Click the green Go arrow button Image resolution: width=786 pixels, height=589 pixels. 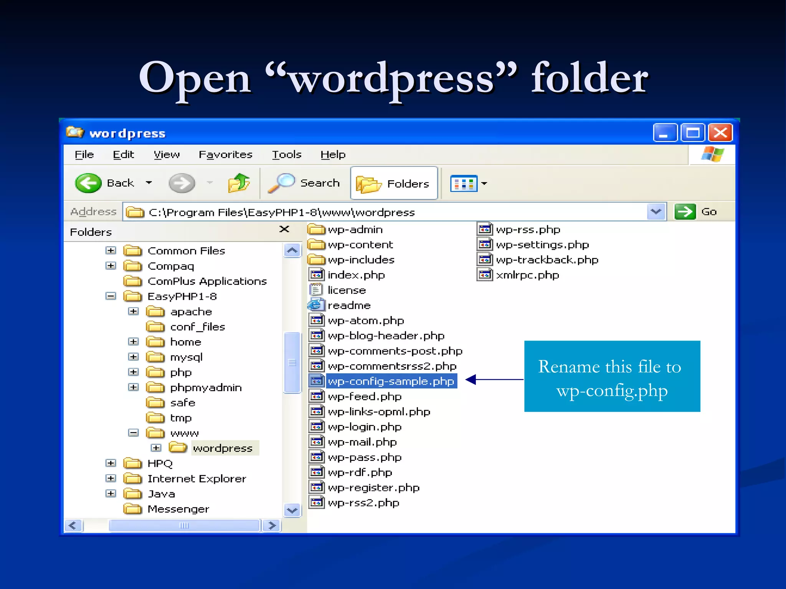[x=685, y=211]
